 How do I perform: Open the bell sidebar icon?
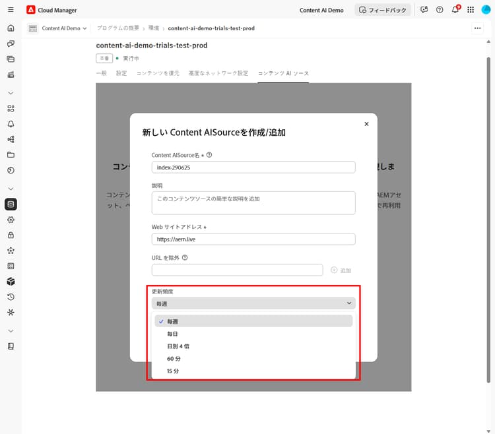click(x=11, y=124)
